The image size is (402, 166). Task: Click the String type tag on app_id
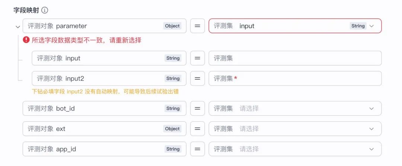coord(173,149)
